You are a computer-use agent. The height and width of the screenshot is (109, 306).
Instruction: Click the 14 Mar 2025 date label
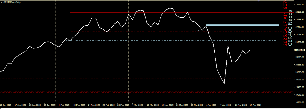[168, 105]
